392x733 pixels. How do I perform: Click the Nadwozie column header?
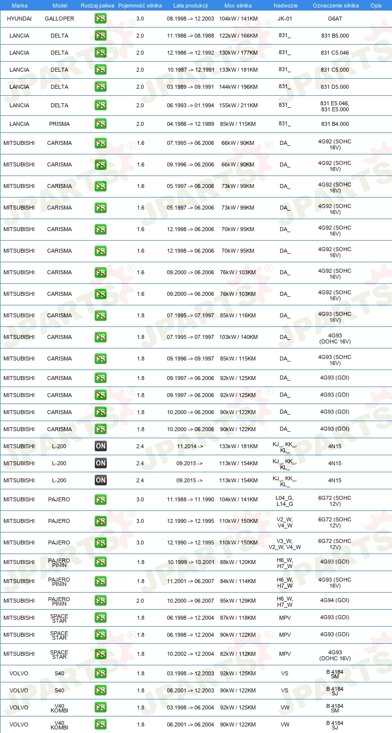pyautogui.click(x=285, y=6)
